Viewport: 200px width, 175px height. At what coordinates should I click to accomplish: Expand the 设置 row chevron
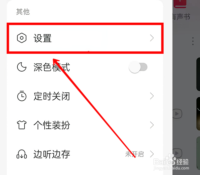pyautogui.click(x=152, y=38)
